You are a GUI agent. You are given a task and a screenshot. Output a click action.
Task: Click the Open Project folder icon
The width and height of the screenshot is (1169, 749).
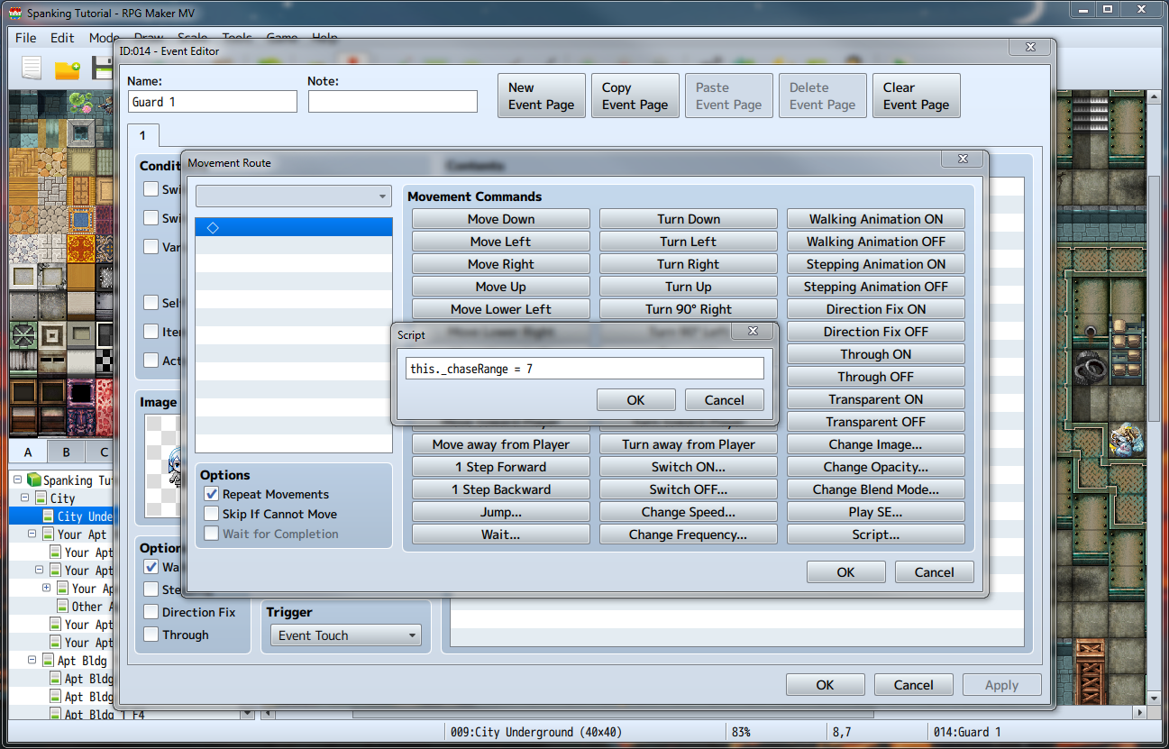point(68,69)
